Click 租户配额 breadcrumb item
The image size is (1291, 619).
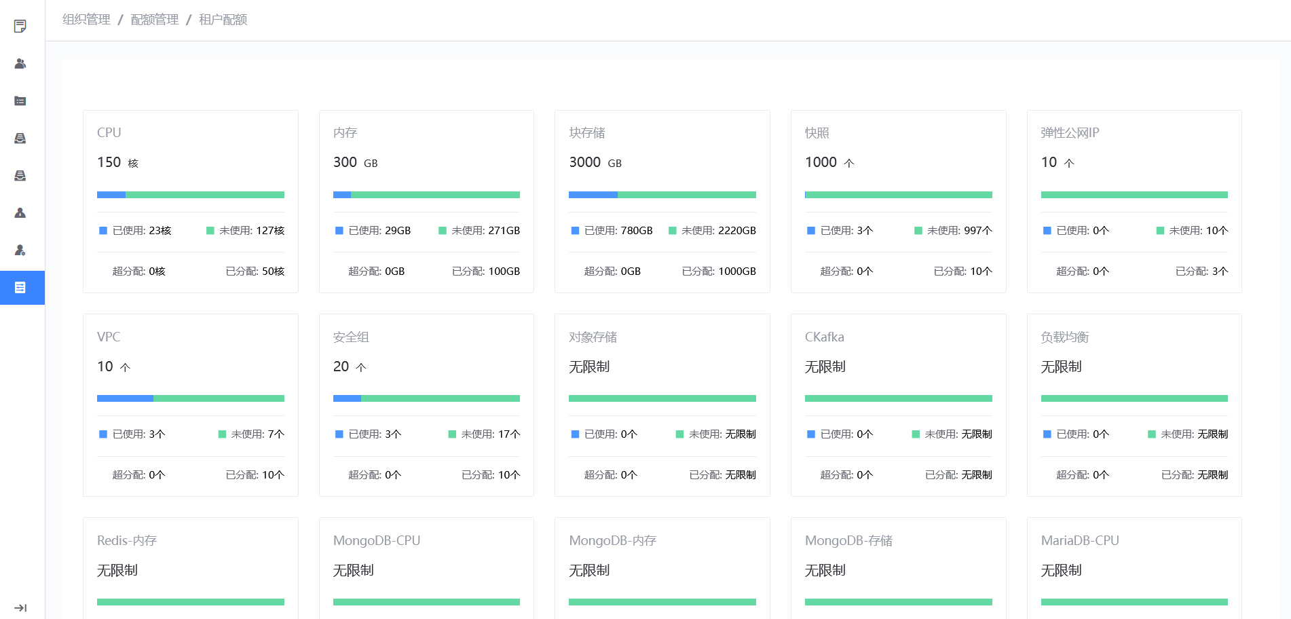click(x=223, y=20)
